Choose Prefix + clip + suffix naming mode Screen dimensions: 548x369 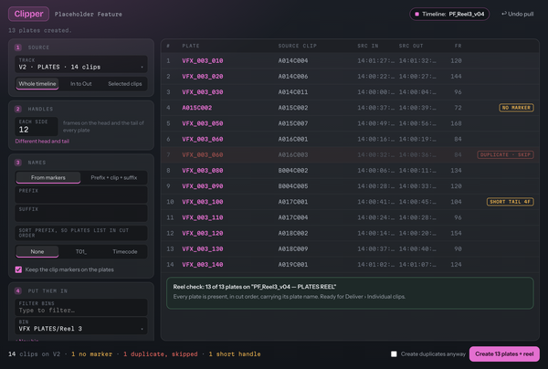click(x=113, y=177)
